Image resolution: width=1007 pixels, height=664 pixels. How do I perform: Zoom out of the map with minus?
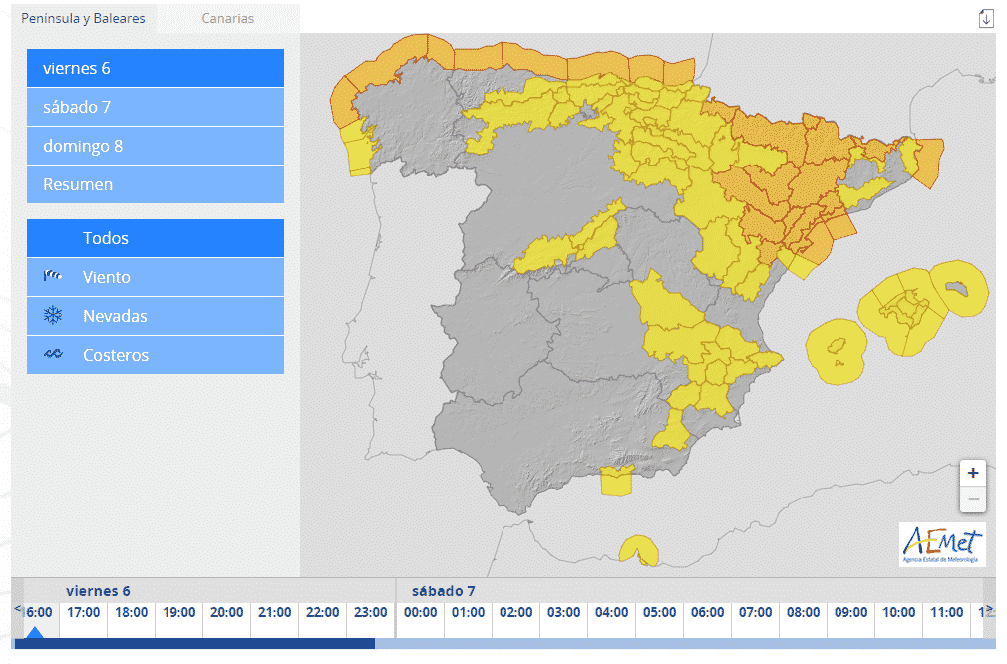coord(973,498)
